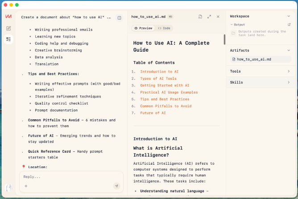Open Getting Started with AI link
The image size is (298, 199).
[x=165, y=85]
